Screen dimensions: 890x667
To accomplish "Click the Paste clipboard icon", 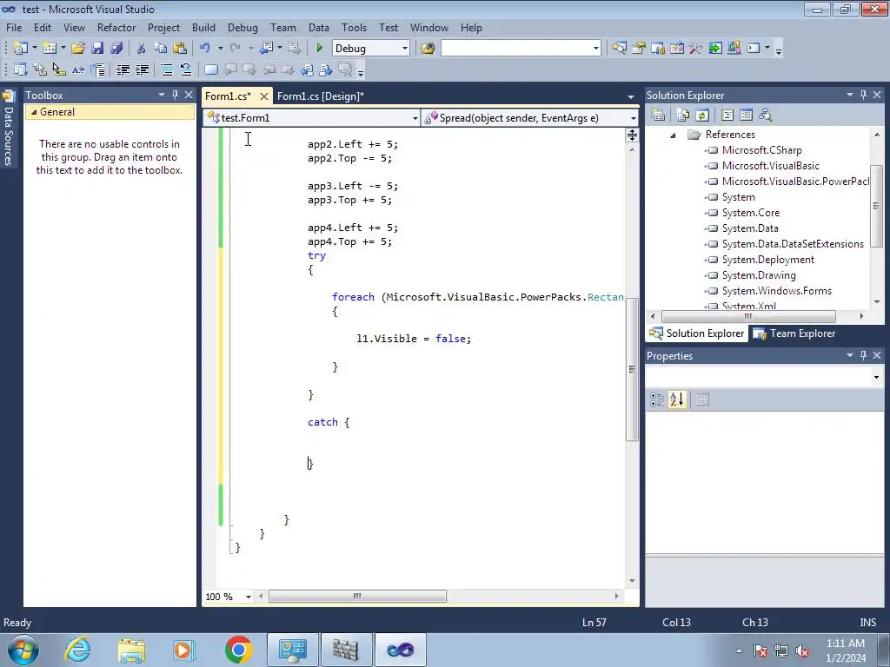I will tap(180, 49).
